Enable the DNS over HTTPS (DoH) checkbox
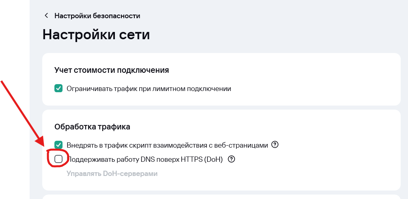The height and width of the screenshot is (199, 408). (x=58, y=159)
